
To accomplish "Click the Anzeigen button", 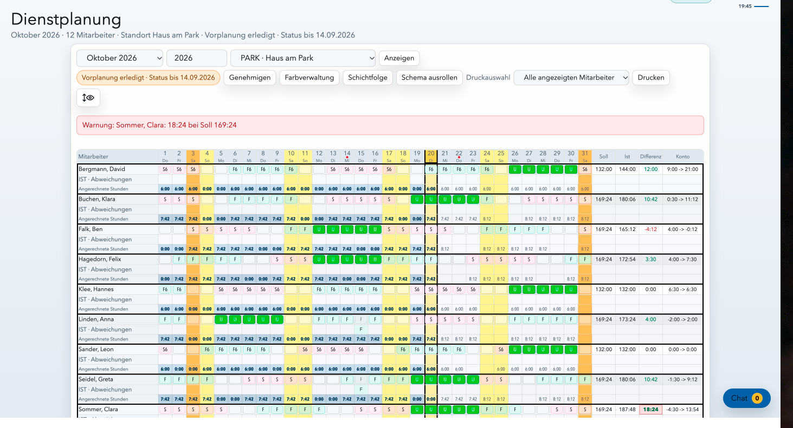I will click(399, 58).
